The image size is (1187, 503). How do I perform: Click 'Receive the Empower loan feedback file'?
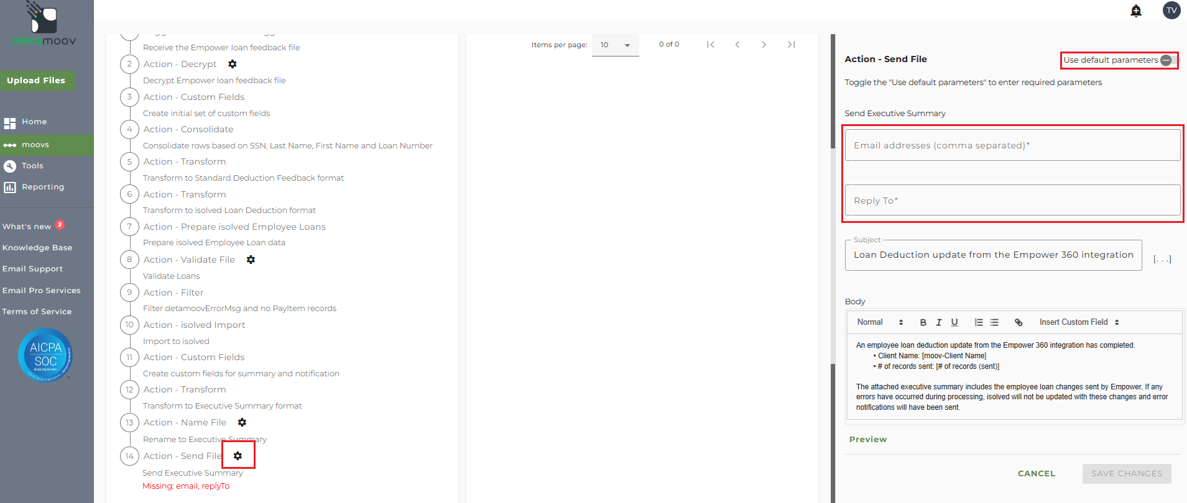tap(221, 48)
